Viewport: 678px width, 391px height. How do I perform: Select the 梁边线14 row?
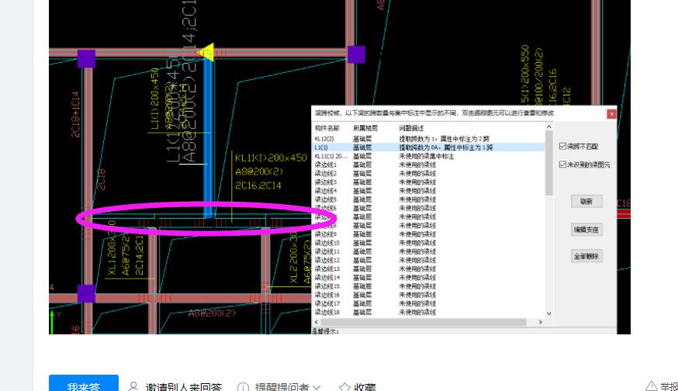pyautogui.click(x=428, y=277)
